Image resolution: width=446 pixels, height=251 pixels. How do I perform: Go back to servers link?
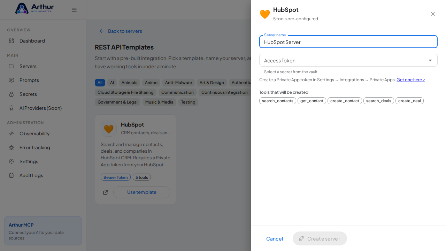tap(121, 31)
